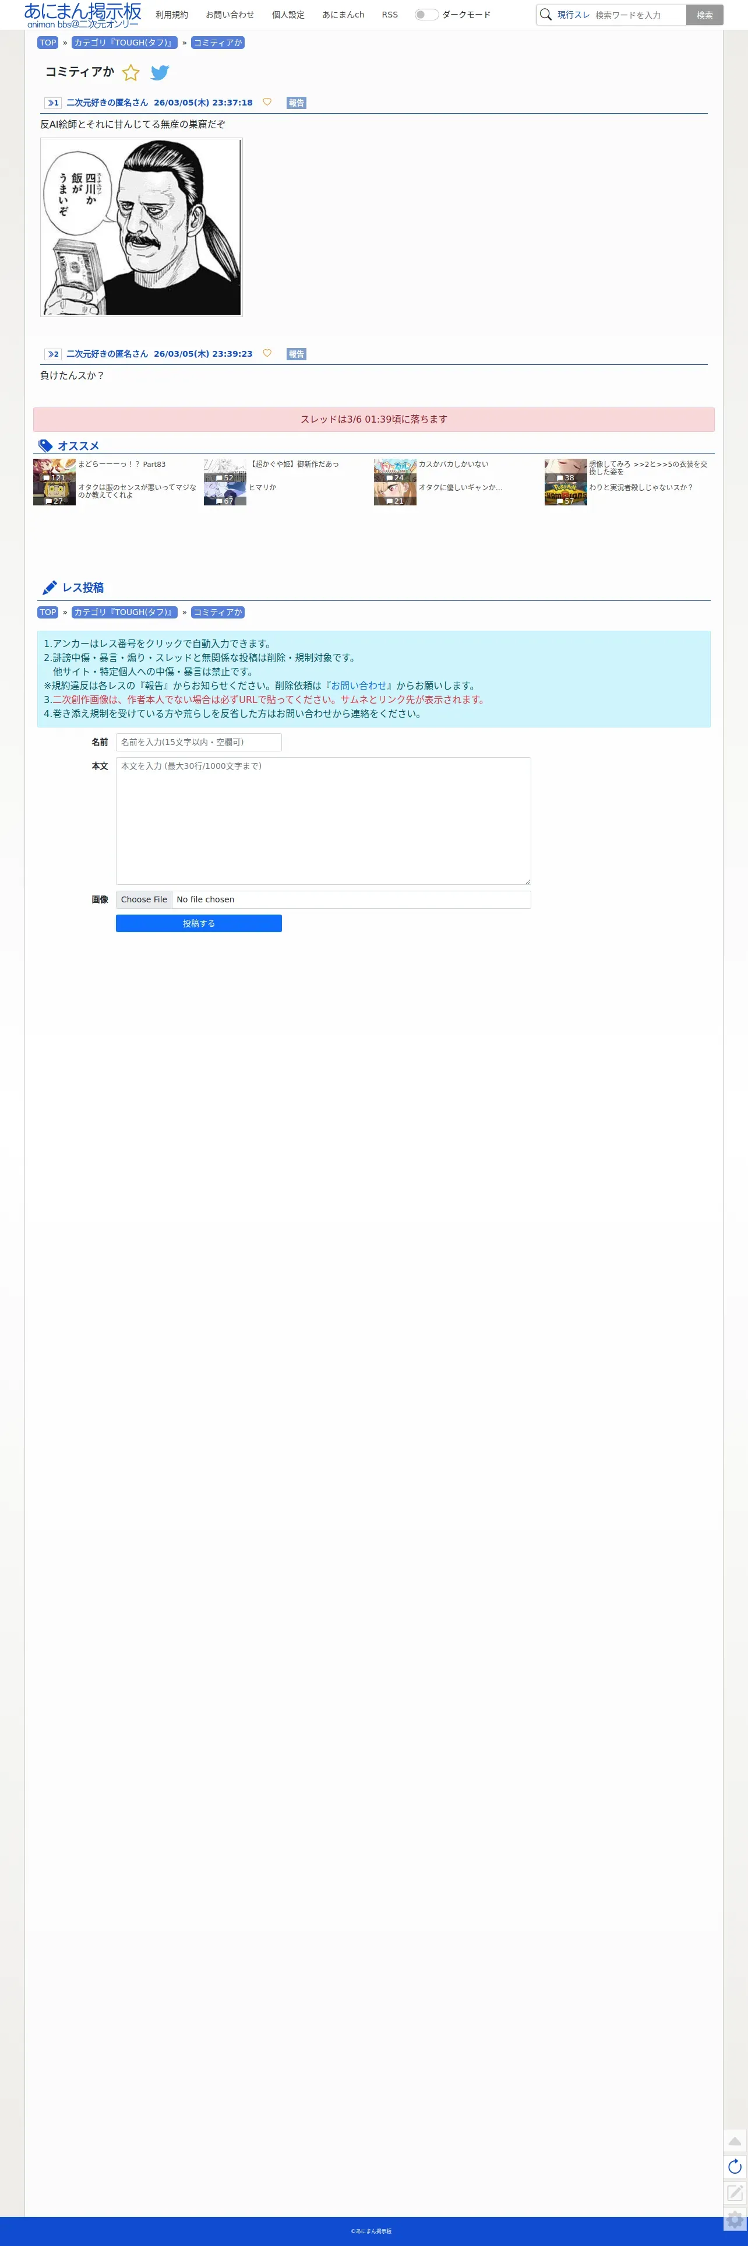The image size is (748, 2246).
Task: Click the heart icon on post 1
Action: click(267, 102)
